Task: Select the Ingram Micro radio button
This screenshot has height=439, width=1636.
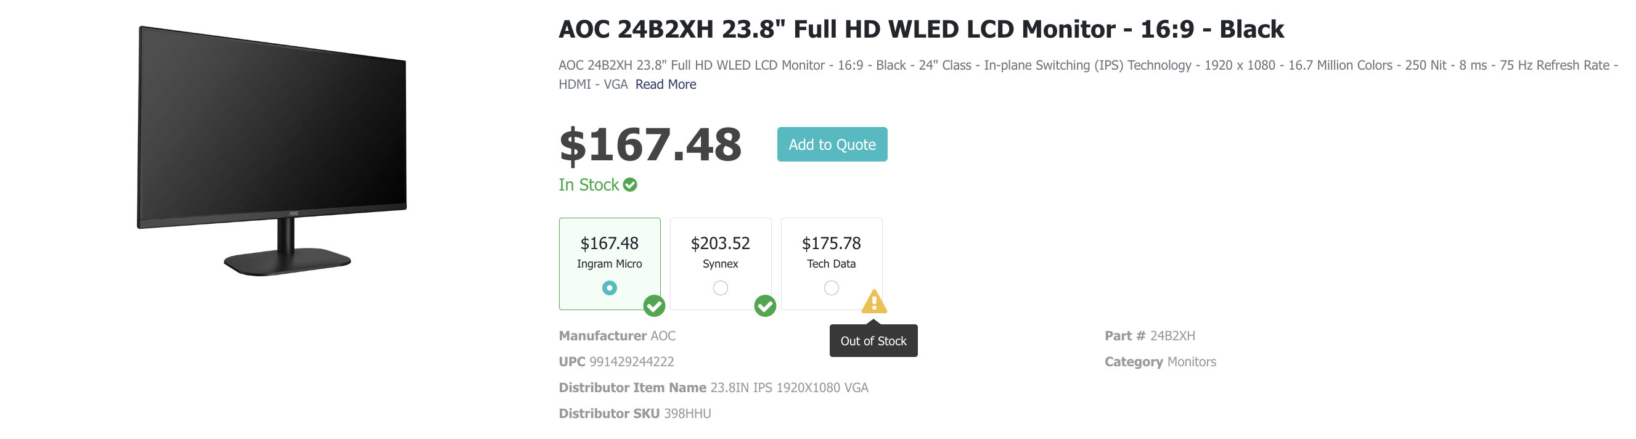Action: point(610,289)
